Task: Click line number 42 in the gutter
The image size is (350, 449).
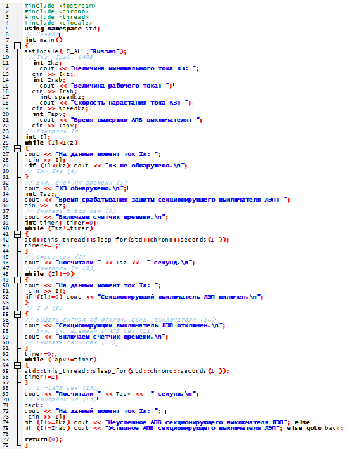Action: pyautogui.click(x=6, y=240)
